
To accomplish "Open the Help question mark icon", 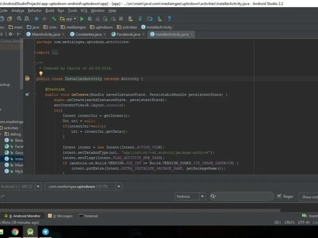I will click(169, 19).
